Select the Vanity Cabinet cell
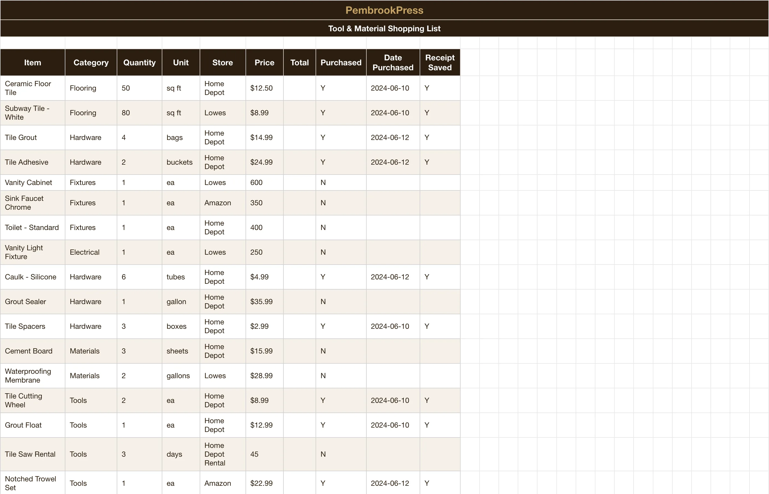This screenshot has height=494, width=769. (33, 183)
